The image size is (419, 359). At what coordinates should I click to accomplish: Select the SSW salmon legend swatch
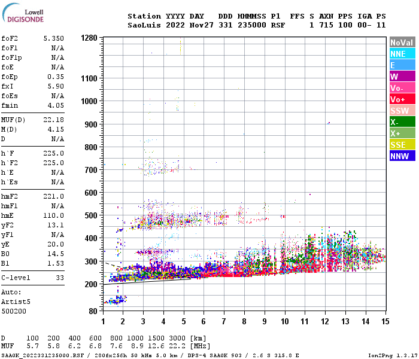[x=402, y=111]
